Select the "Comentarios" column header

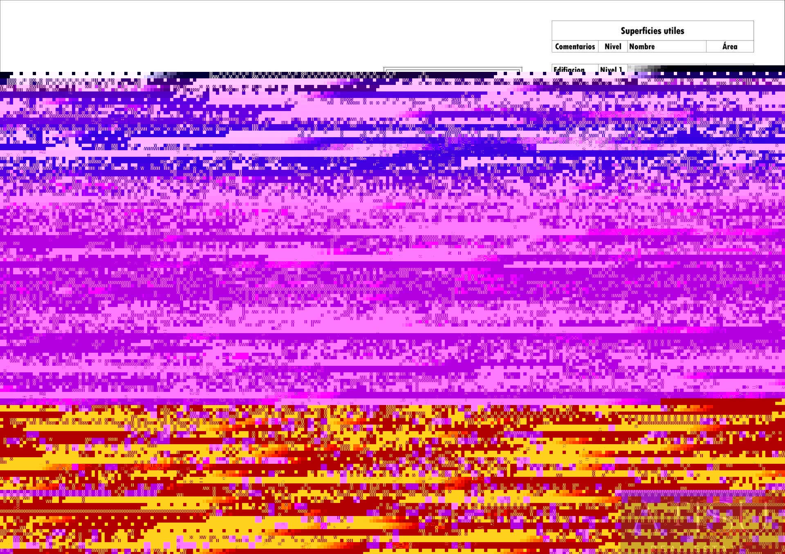[x=575, y=47]
